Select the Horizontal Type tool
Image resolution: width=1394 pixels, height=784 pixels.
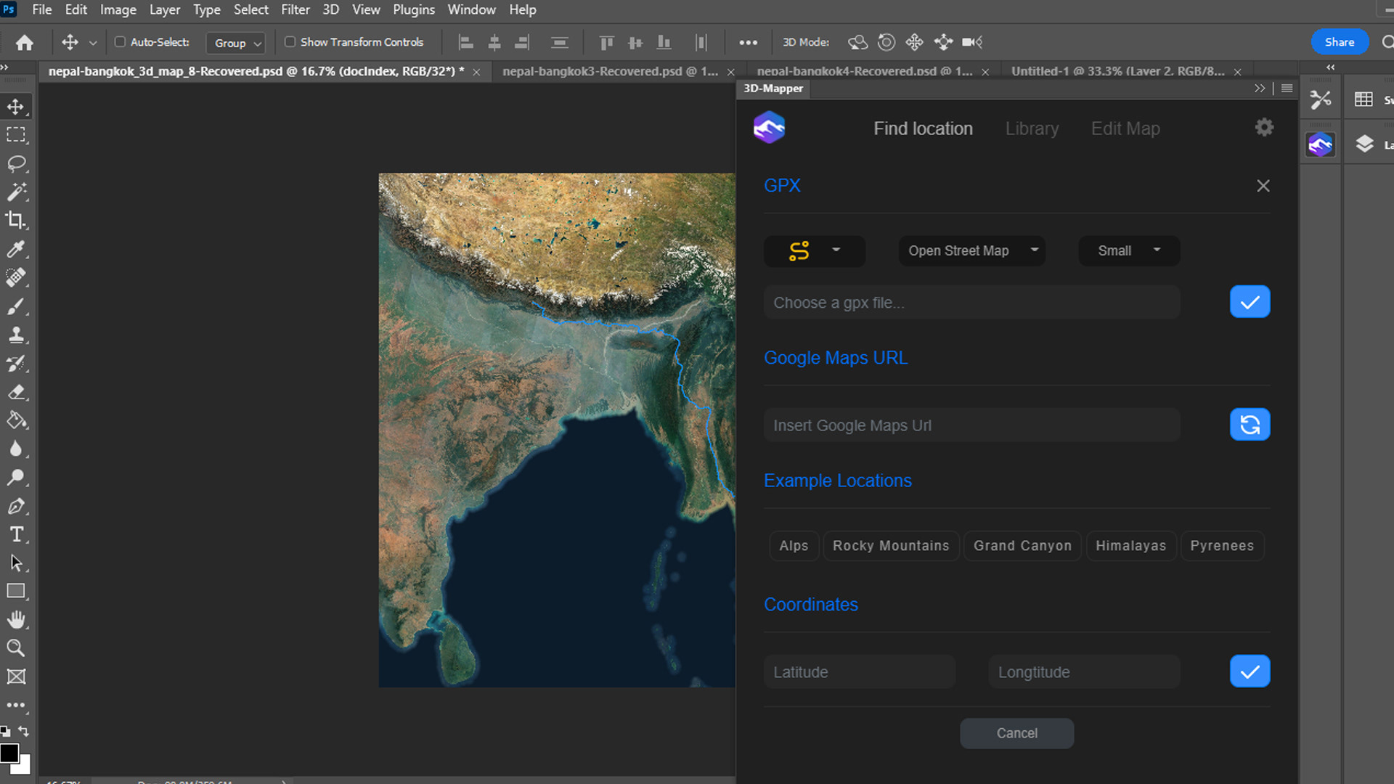tap(16, 534)
